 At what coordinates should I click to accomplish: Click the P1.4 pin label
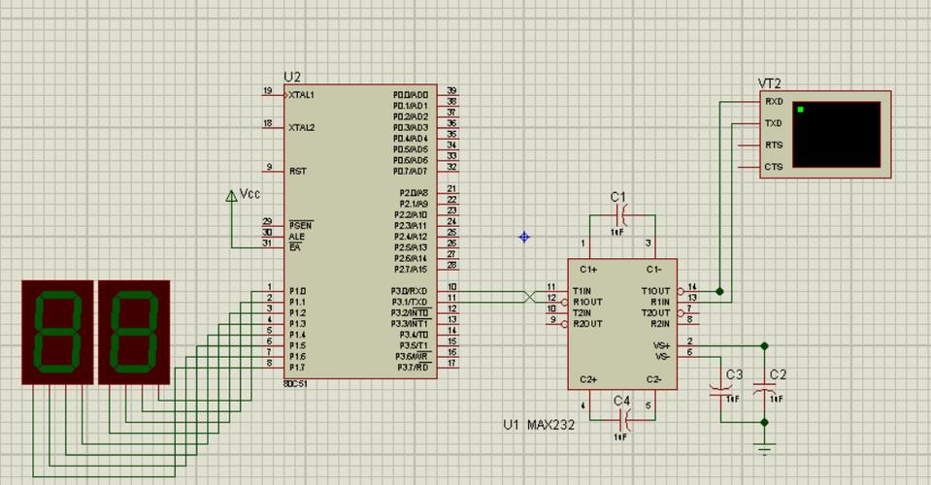297,335
